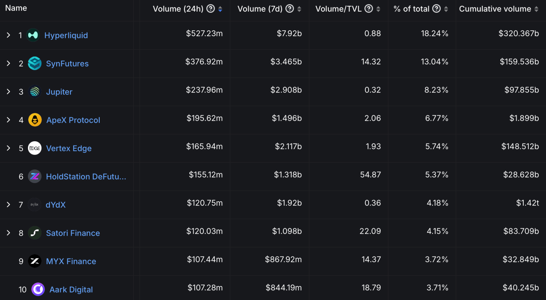Select the 18.24% of total cell
546x300 pixels.
pyautogui.click(x=435, y=34)
